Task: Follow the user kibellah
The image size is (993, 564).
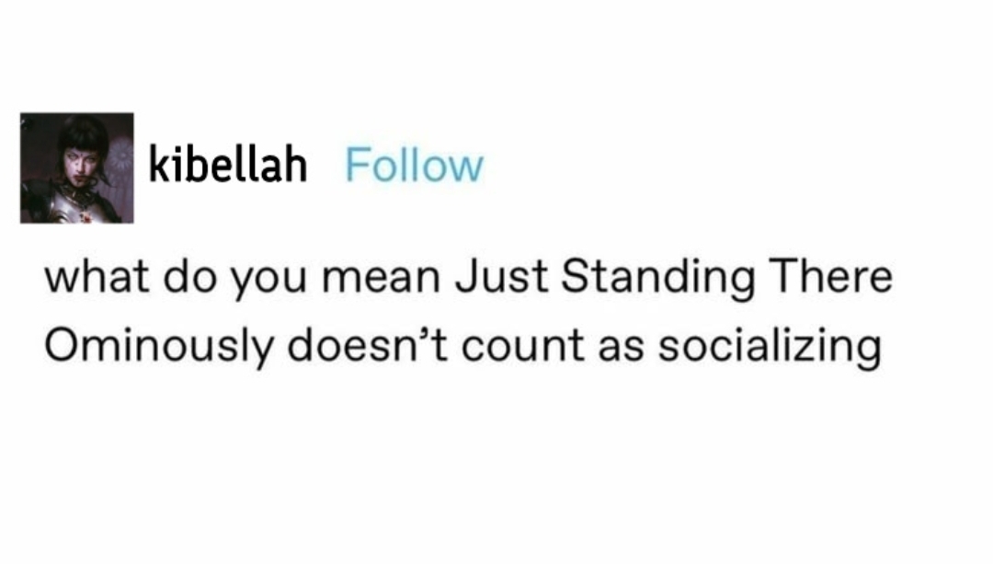Action: 414,167
